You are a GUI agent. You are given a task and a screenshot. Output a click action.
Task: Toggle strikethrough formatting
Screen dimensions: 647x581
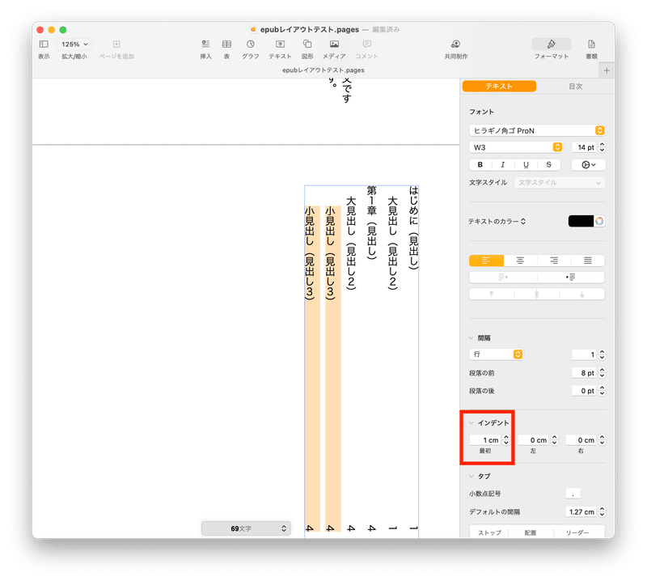[x=549, y=165]
